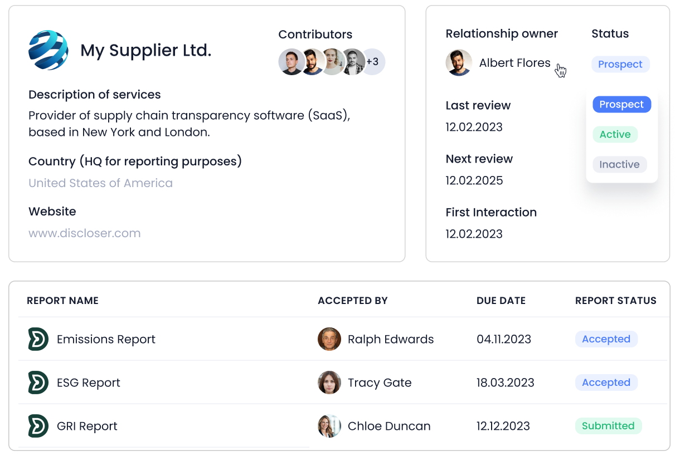Click the United States of America country field
The height and width of the screenshot is (456, 680).
point(101,183)
